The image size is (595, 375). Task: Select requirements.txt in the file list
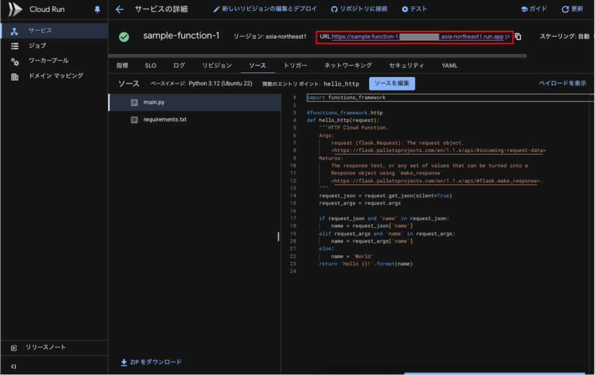pos(195,120)
